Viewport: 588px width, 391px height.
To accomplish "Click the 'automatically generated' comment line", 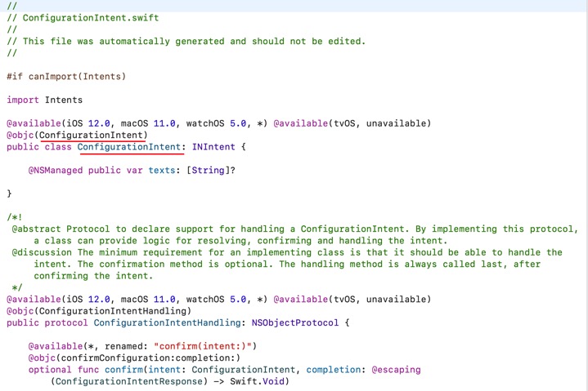I will [194, 41].
